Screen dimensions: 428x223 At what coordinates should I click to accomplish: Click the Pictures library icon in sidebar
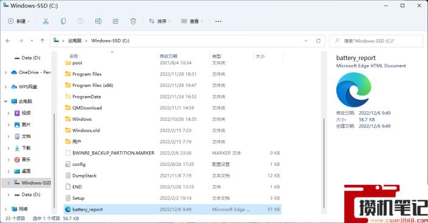click(17, 125)
